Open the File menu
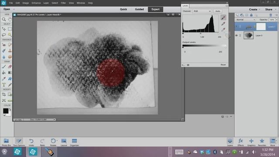The image size is (279, 157). [11, 3]
